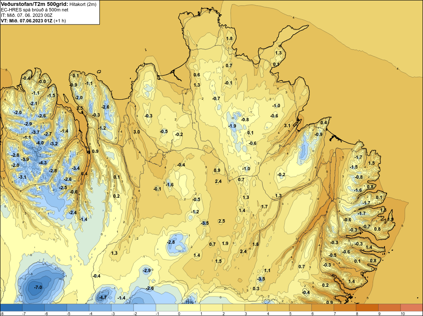Select the 3.0 temperature value

click(x=137, y=132)
